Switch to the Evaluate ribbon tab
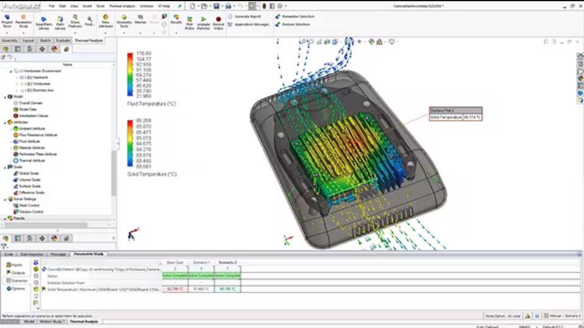The image size is (584, 328). (63, 40)
